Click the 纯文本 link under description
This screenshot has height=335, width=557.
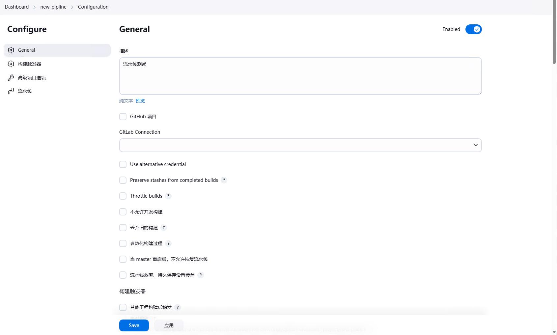(126, 101)
